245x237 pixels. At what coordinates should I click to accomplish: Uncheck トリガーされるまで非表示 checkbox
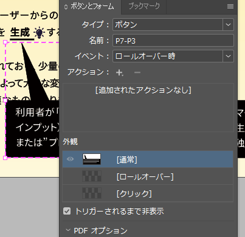(x=67, y=211)
